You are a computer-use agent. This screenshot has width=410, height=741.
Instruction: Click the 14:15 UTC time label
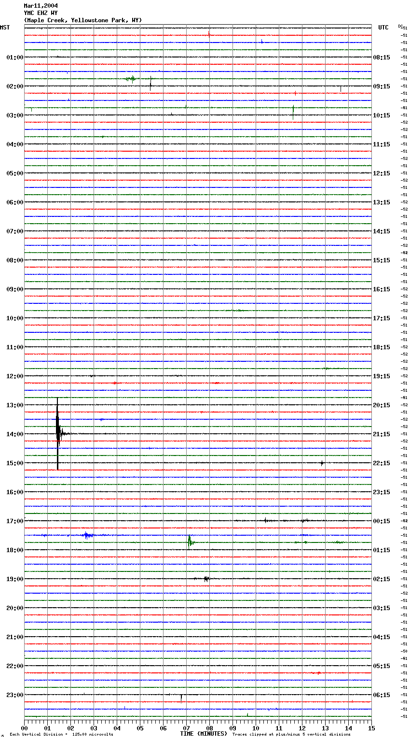point(382,231)
